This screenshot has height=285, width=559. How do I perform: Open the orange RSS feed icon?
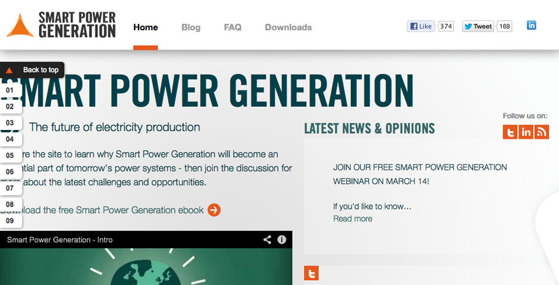tap(542, 132)
